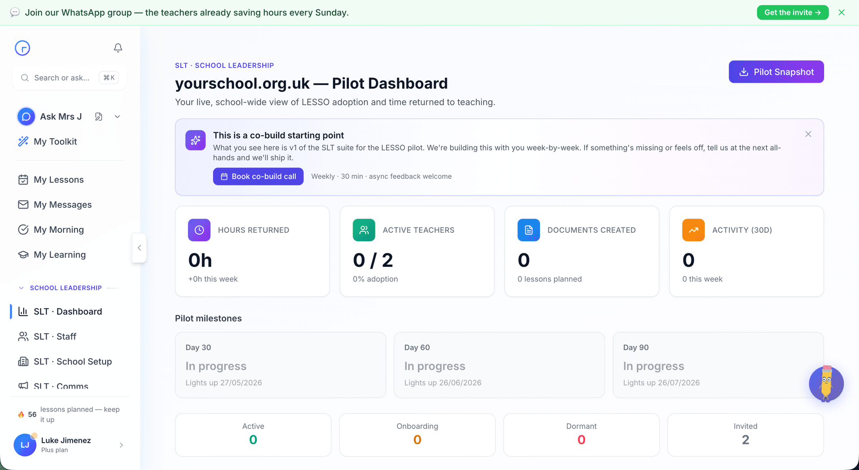The image size is (859, 470).
Task: Click 'Plus plan' label
Action: 55,450
